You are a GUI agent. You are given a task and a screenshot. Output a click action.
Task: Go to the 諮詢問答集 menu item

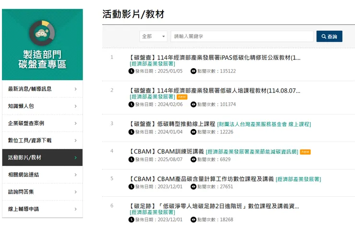pyautogui.click(x=42, y=192)
